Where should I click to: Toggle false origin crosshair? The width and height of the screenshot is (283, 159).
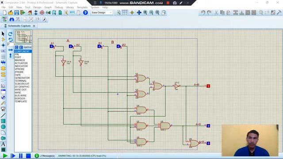pyautogui.click(x=132, y=13)
